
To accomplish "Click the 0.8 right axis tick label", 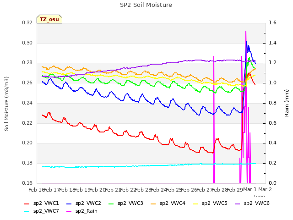I will [x=272, y=103].
